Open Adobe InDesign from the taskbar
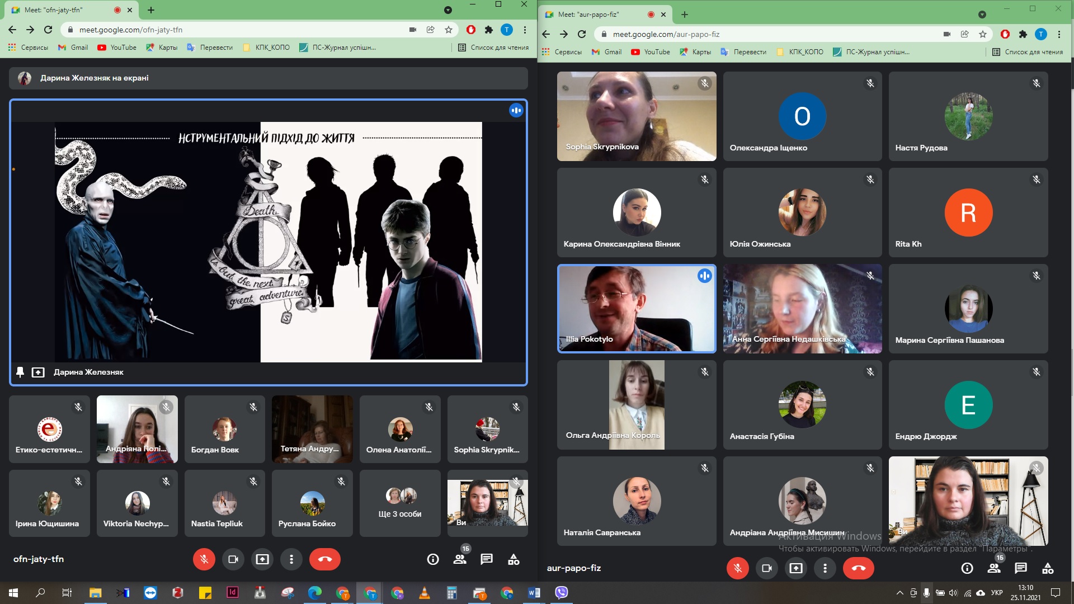The height and width of the screenshot is (604, 1074). pos(233,592)
